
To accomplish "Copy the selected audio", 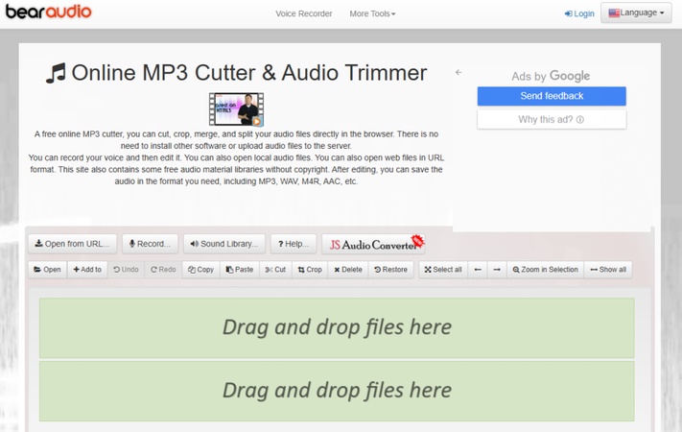I will coord(201,270).
